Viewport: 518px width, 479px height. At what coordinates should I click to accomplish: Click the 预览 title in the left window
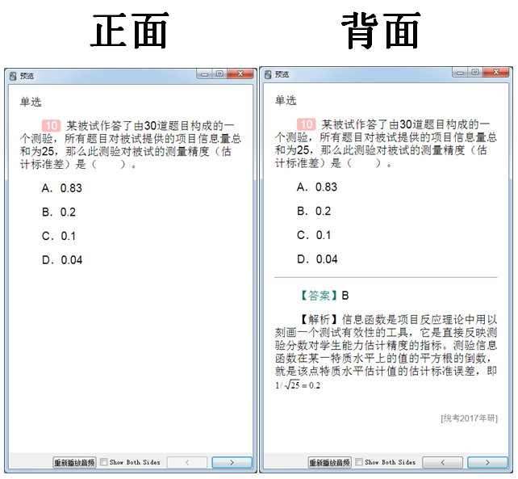[x=27, y=76]
